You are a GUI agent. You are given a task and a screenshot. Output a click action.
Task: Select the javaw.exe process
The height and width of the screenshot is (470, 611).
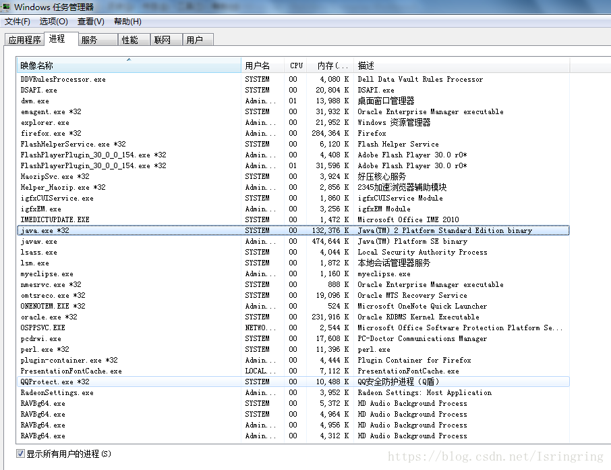pos(293,242)
